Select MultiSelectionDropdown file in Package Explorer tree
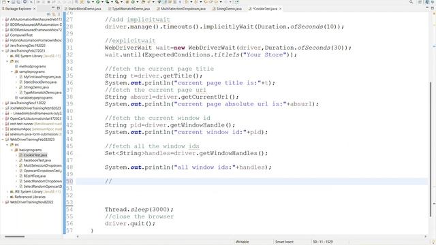The width and height of the screenshot is (436, 245). pos(42,165)
